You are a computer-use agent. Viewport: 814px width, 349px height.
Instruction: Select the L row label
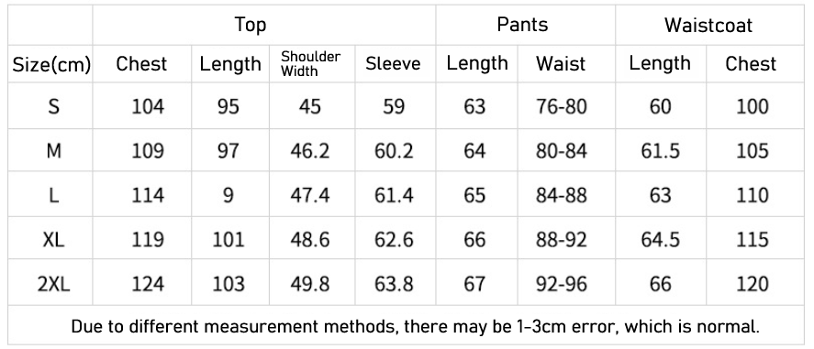53,196
